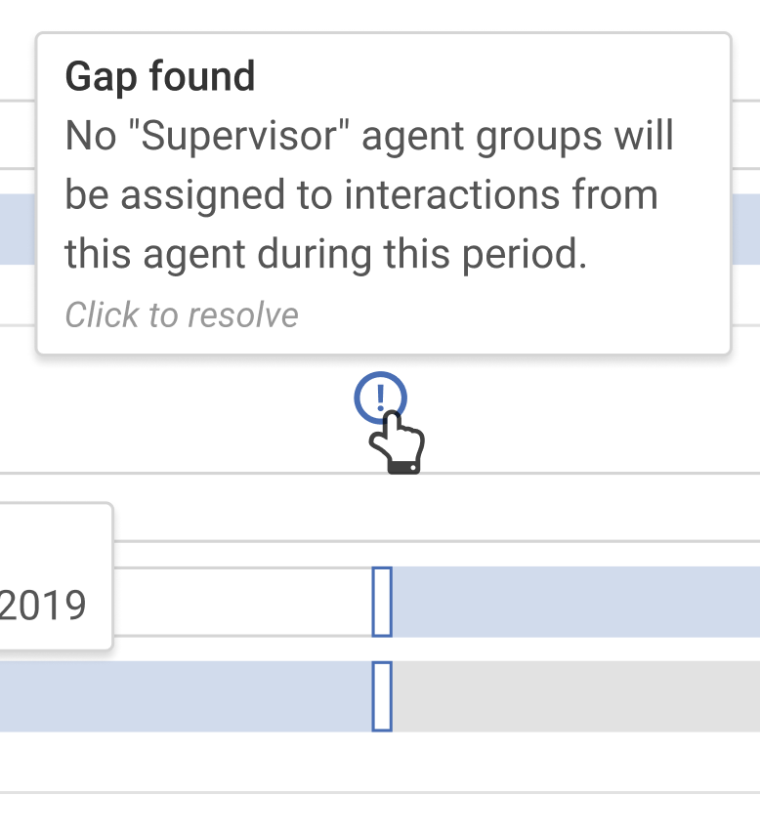Dismiss the gap tooltip by clicking inside it
760x838 pixels.
(381, 195)
